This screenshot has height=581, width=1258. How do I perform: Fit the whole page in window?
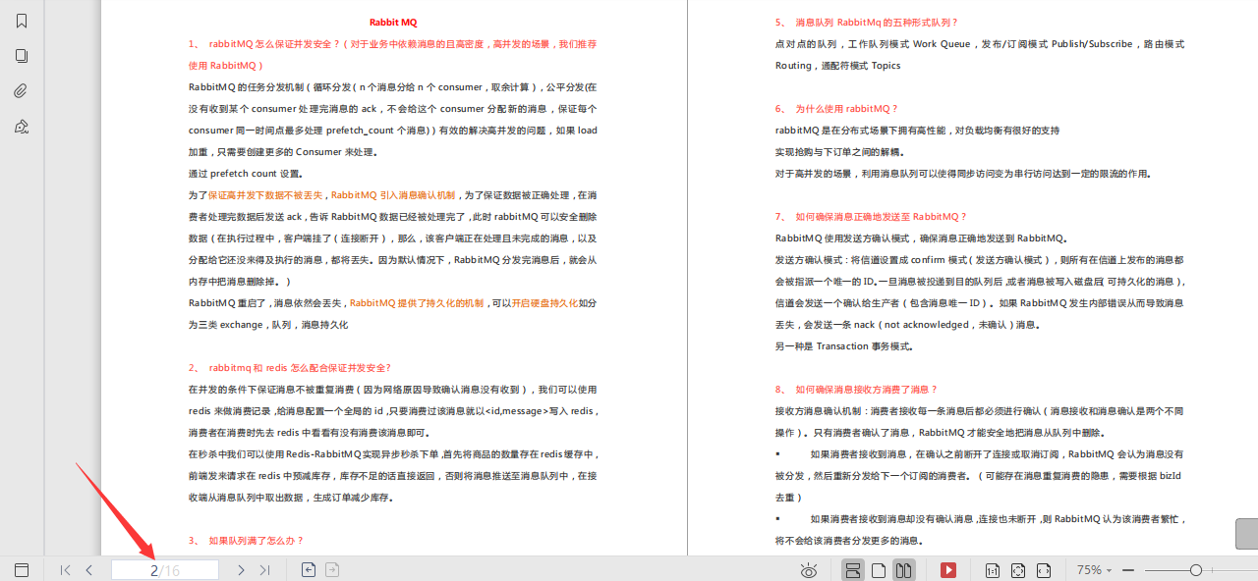(1018, 570)
